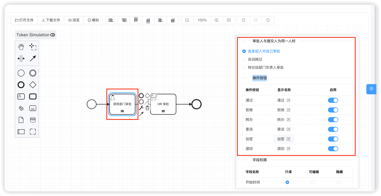This screenshot has width=381, height=196.
Task: Create a Start Event from the palette
Action: [21, 73]
